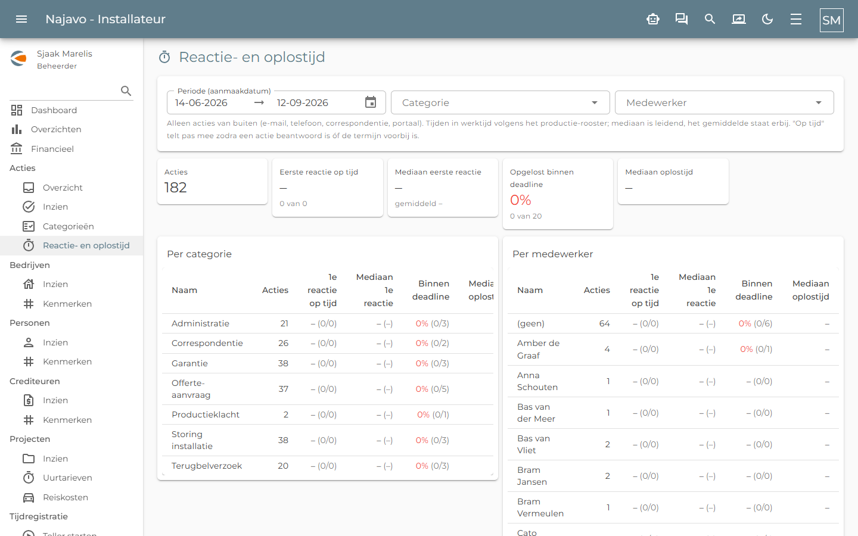
Task: Open Overzichten in the sidebar
Action: tap(71, 129)
